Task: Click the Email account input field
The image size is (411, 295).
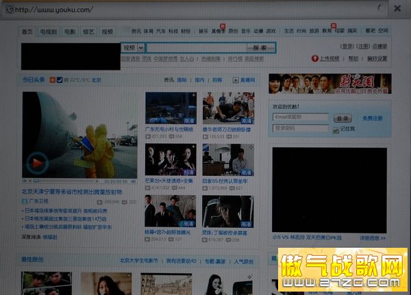Action: [301, 117]
